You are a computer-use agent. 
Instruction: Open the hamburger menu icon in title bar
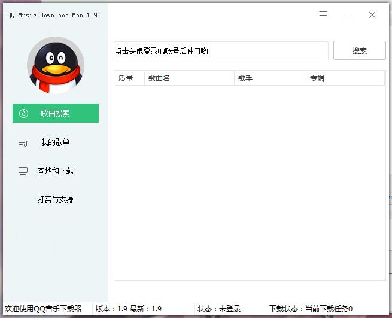pos(323,15)
